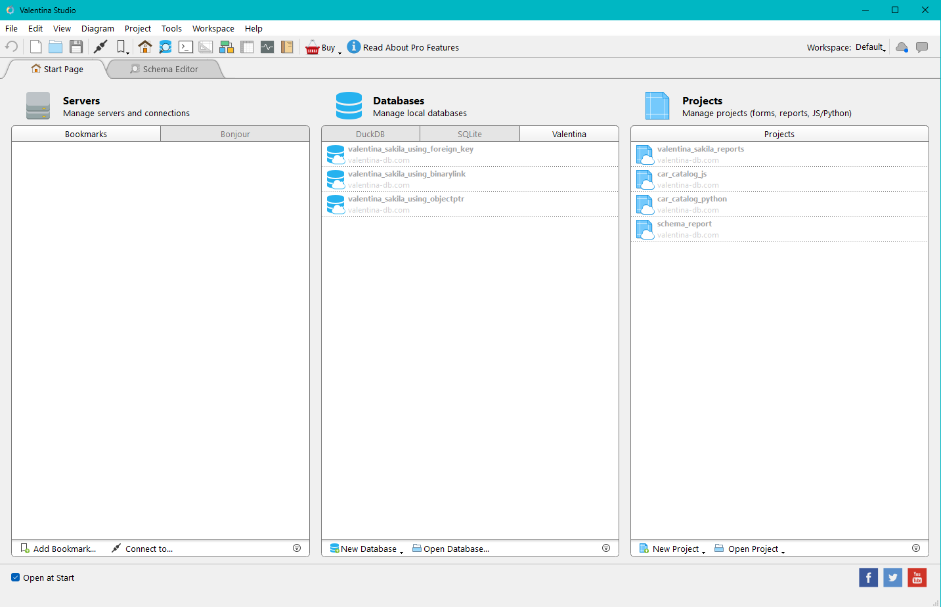
Task: Click the table grid icon in the toolbar
Action: 247,47
